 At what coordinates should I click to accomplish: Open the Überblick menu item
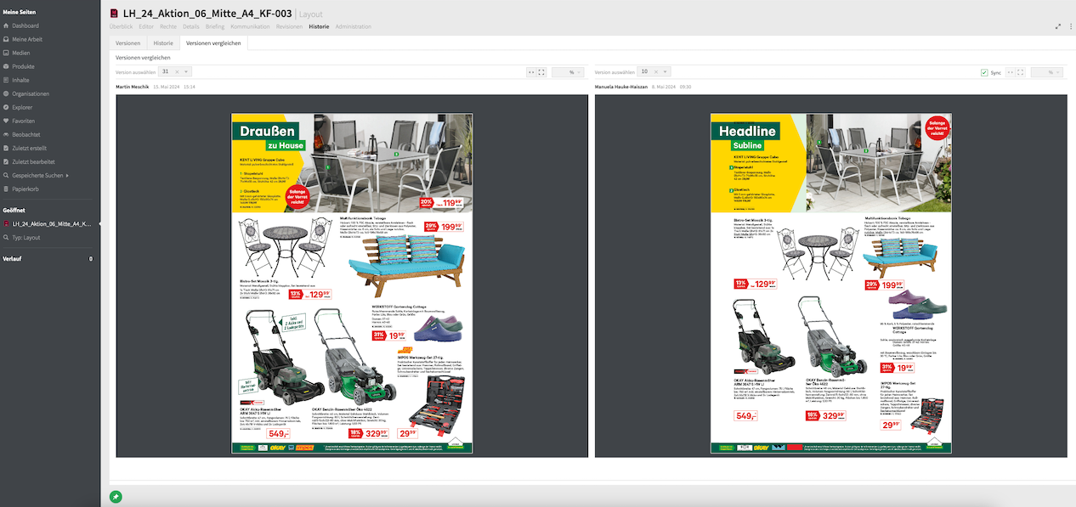tap(122, 26)
